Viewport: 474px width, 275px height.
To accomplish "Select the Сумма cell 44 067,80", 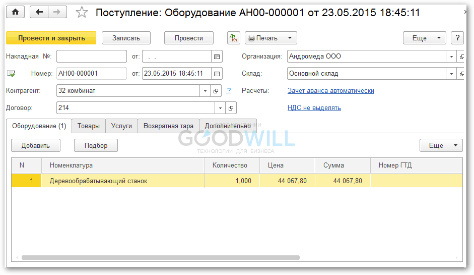I will pyautogui.click(x=343, y=181).
